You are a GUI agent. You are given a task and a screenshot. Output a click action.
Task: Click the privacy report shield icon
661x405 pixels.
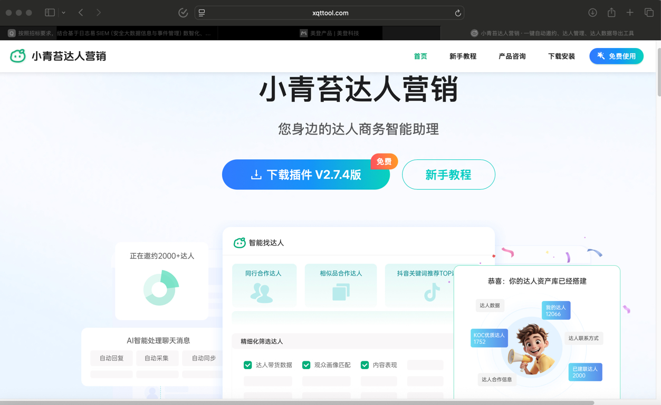[183, 13]
